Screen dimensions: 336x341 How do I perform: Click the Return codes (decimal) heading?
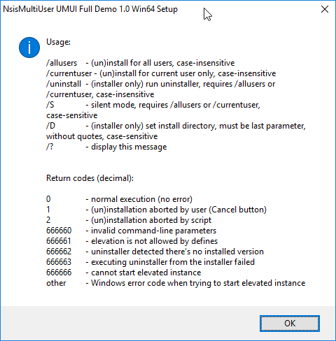(90, 178)
